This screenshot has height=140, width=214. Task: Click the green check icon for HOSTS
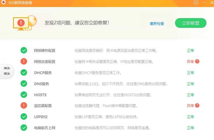[x=24, y=95]
